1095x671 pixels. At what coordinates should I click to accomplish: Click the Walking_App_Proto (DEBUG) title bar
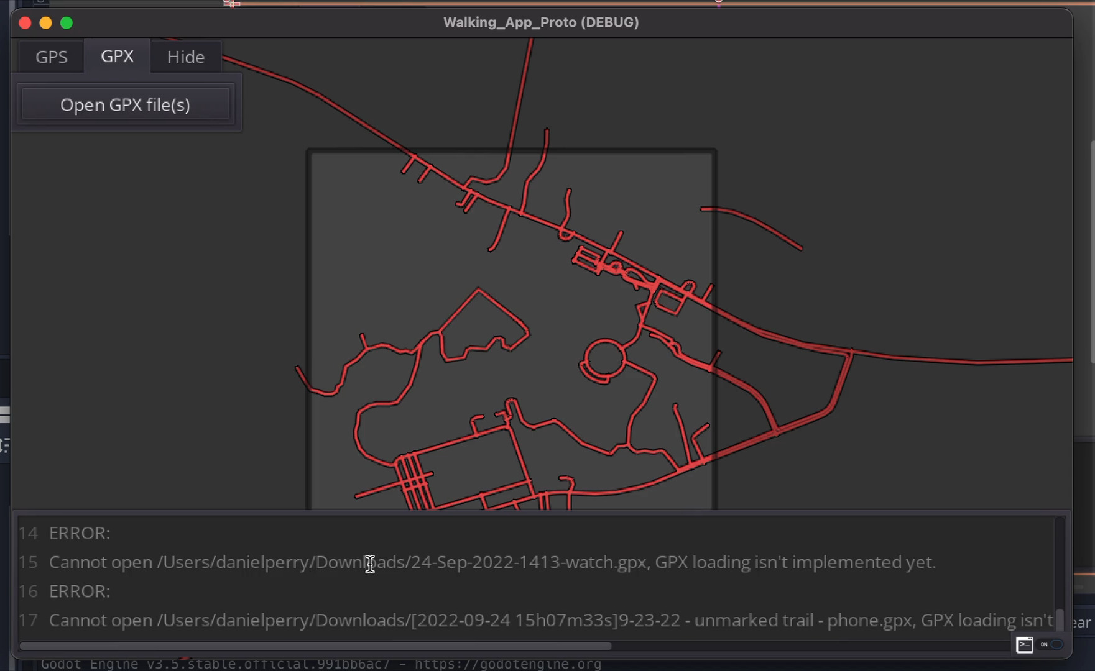coord(541,22)
